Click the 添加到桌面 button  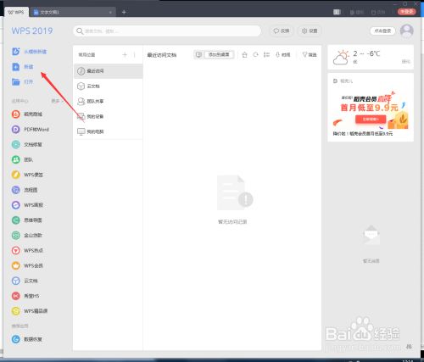(x=214, y=54)
